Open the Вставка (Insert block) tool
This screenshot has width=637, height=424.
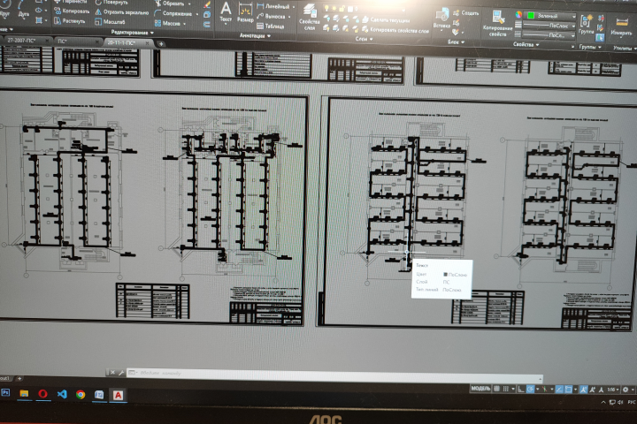point(441,19)
